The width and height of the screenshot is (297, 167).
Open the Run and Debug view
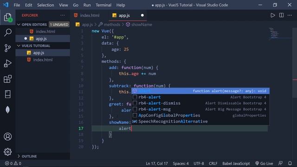tap(7, 64)
